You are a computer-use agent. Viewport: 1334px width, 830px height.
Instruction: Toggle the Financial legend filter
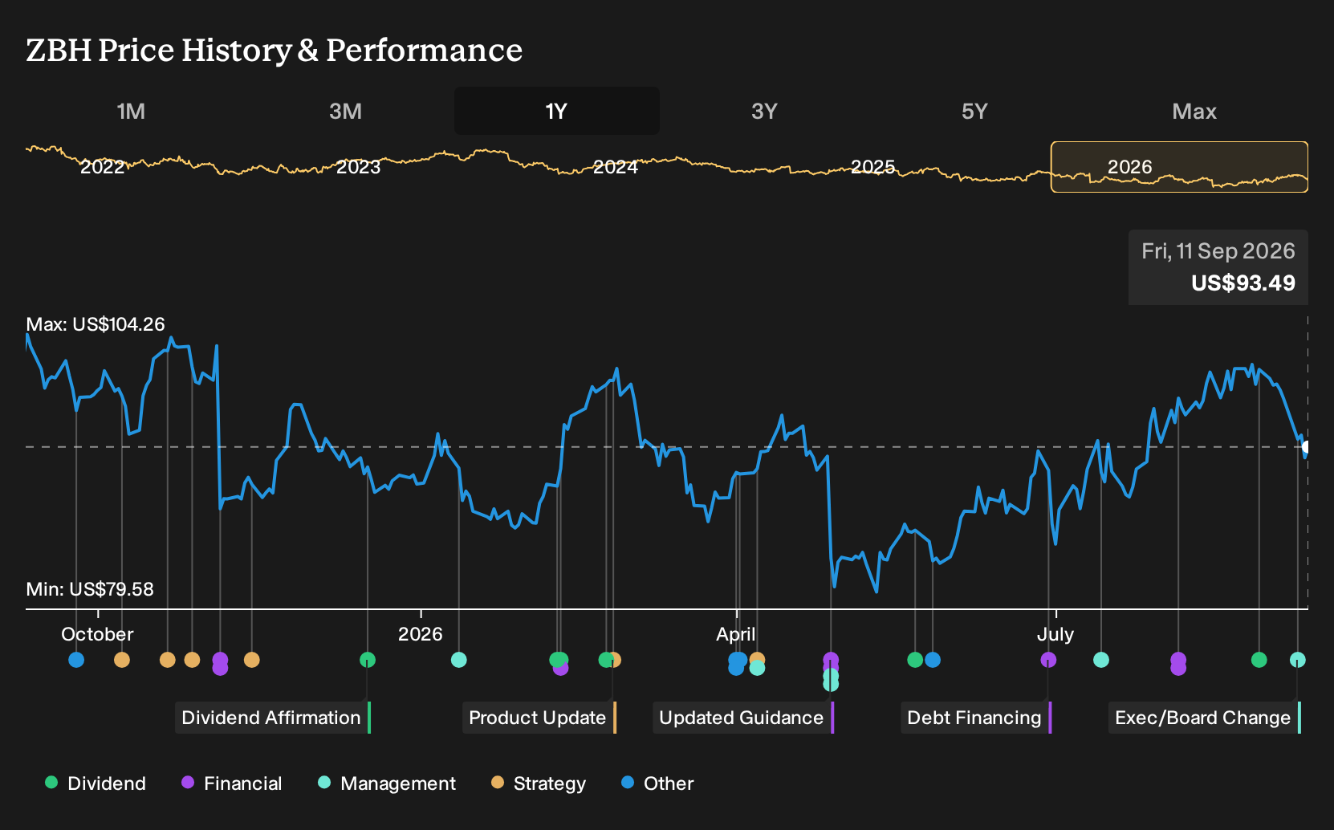pyautogui.click(x=232, y=783)
